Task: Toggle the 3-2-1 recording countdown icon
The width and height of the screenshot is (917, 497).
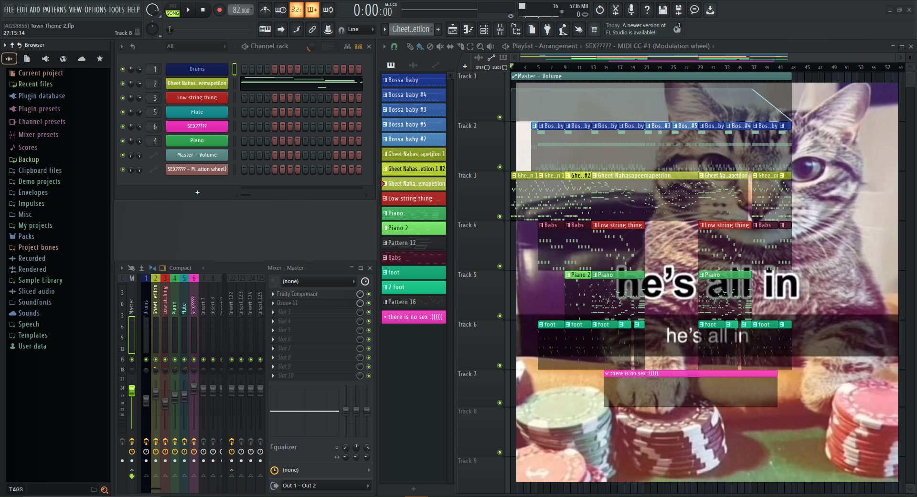Action: (296, 10)
